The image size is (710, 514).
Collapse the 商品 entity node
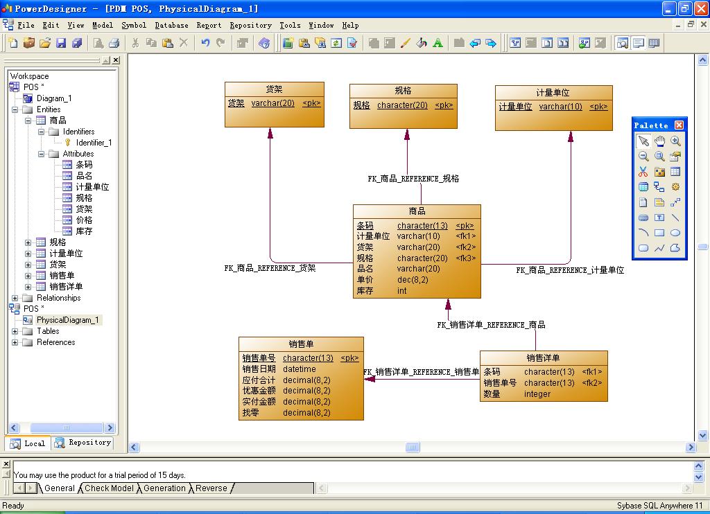click(x=28, y=121)
